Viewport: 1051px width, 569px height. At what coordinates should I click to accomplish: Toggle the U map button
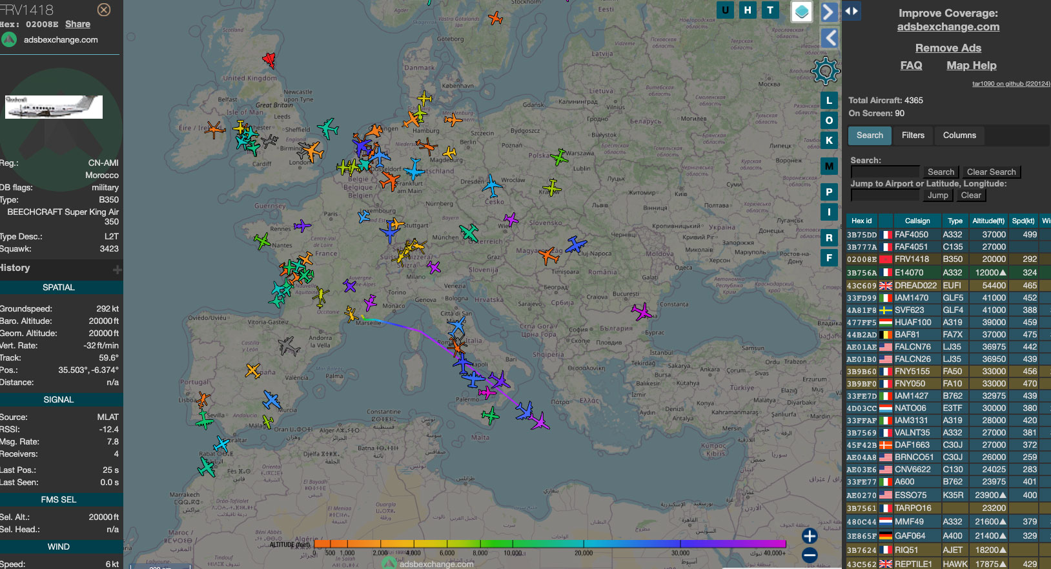tap(726, 10)
